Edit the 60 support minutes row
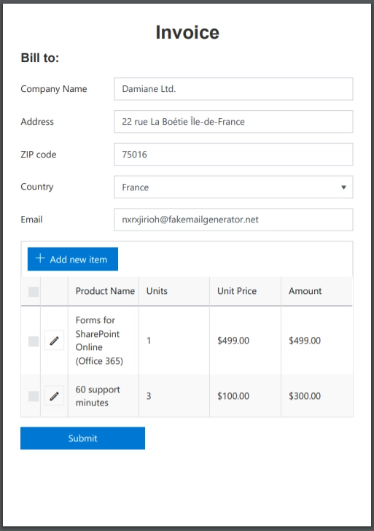Image resolution: width=374 pixels, height=531 pixels. 54,396
